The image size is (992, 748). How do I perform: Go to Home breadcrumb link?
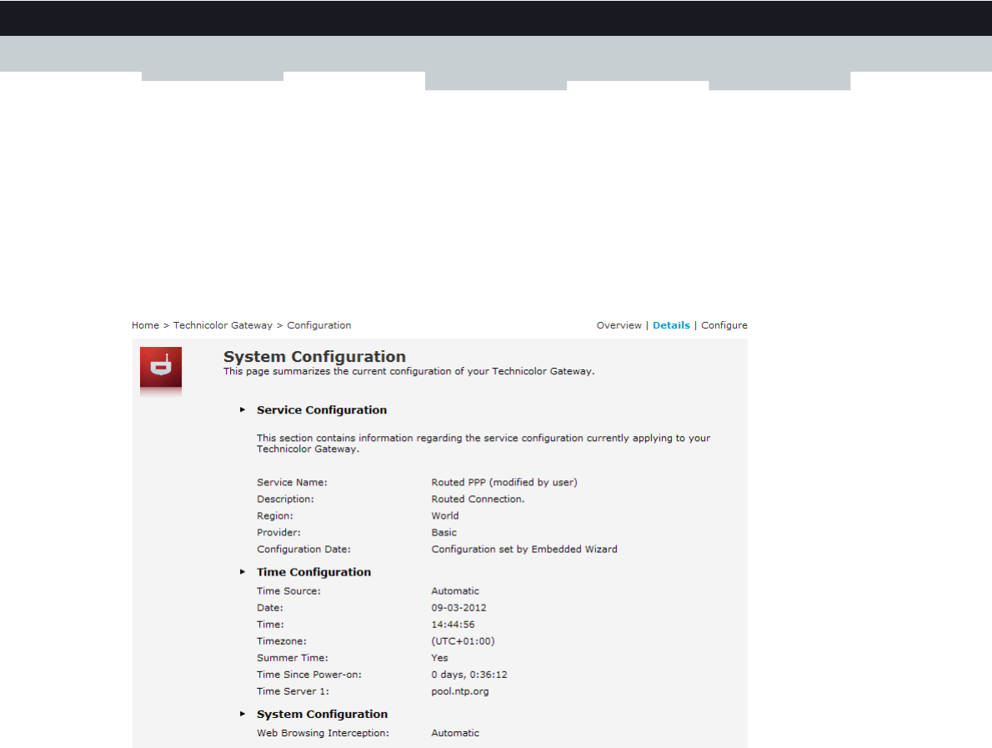(146, 325)
